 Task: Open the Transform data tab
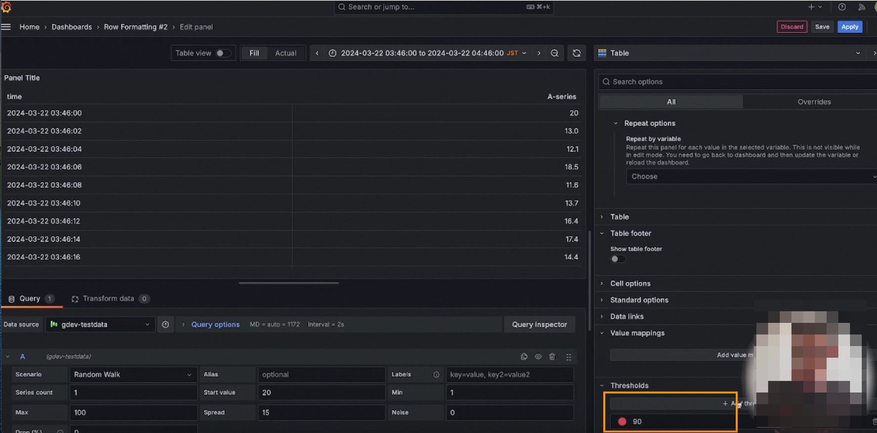[x=108, y=299]
